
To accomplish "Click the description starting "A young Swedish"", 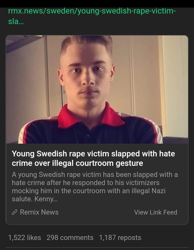I will (95, 186).
